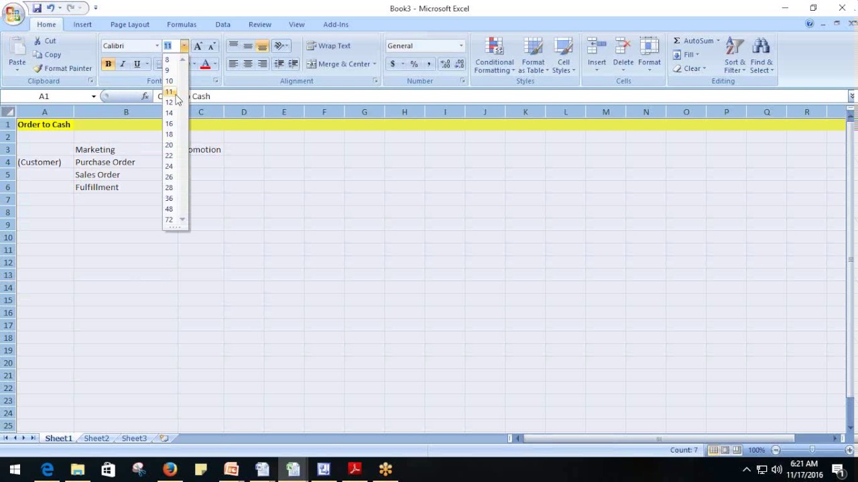
Task: Shrink the font size
Action: [212, 46]
